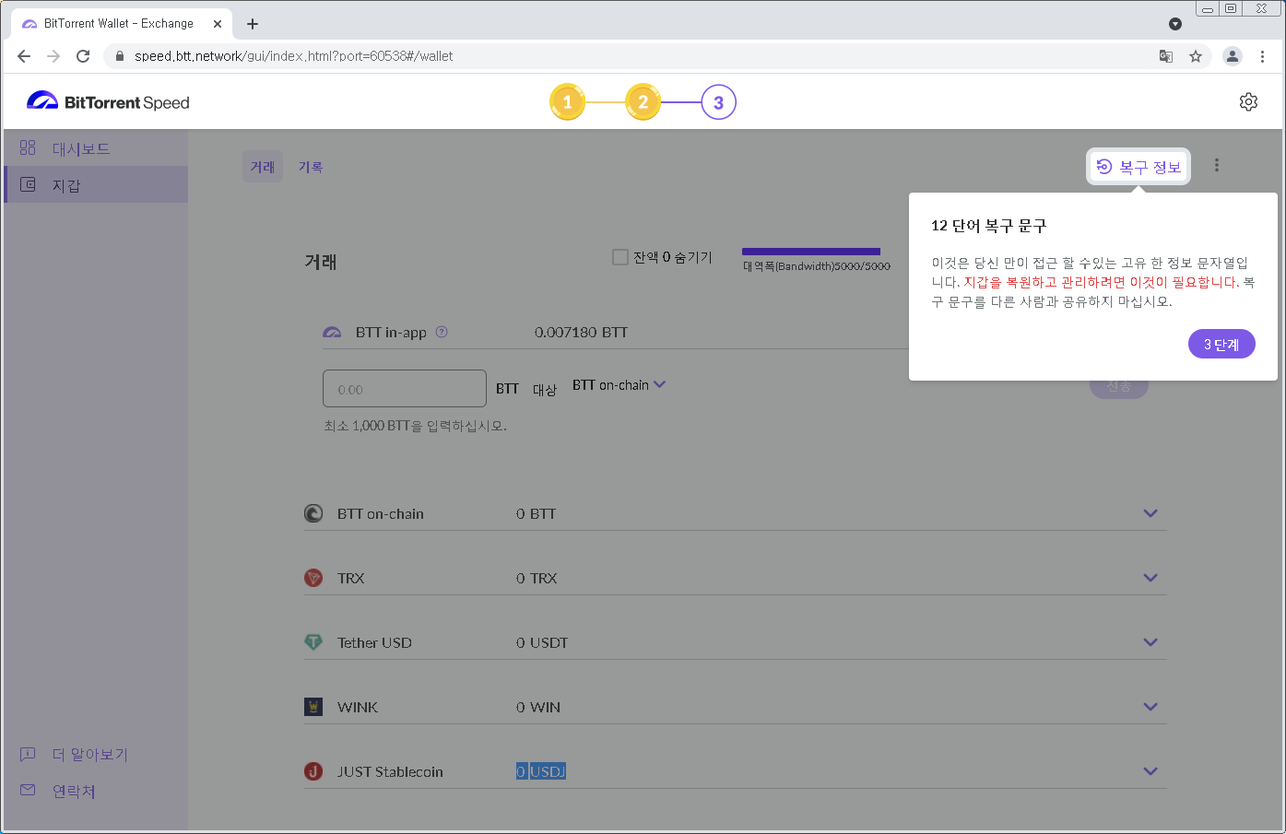
Task: Open 지갑 in the sidebar
Action: tap(96, 185)
